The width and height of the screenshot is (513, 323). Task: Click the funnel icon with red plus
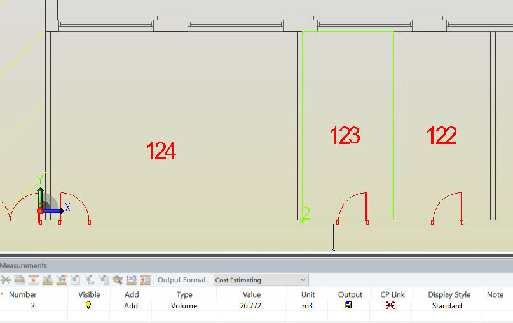pos(62,280)
